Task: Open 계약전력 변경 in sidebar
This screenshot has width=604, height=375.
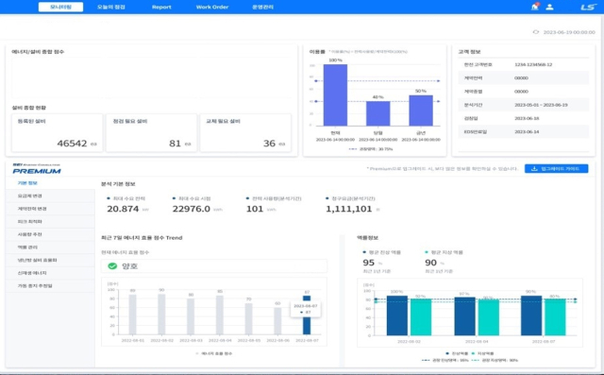Action: click(x=50, y=209)
